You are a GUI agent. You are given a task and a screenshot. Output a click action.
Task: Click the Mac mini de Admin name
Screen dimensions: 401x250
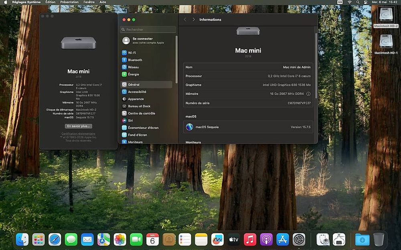[297, 67]
